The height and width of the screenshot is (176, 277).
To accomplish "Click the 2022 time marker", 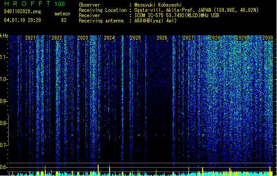I will point(57,38).
